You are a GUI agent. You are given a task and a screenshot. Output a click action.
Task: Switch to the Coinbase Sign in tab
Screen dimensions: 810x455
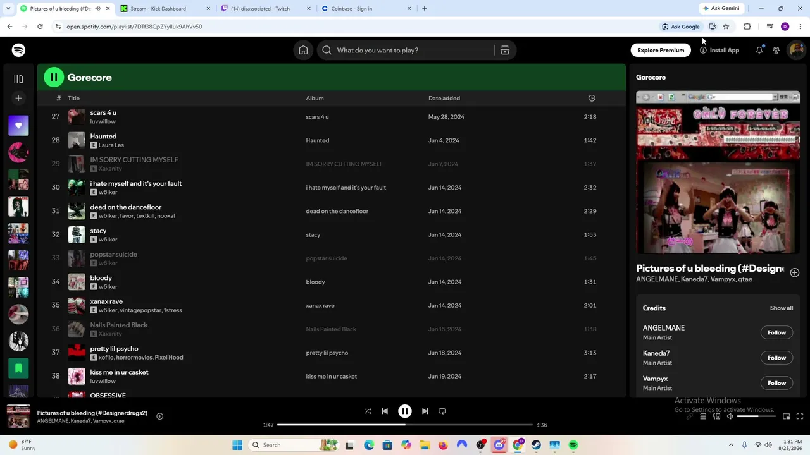coord(366,8)
